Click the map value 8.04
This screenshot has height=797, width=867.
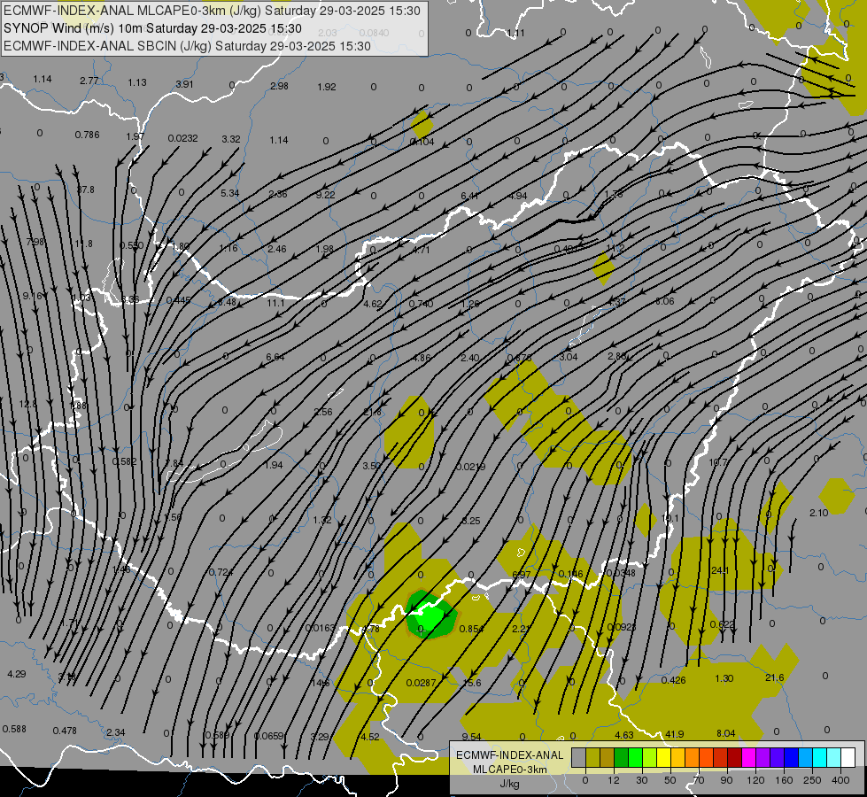[726, 733]
